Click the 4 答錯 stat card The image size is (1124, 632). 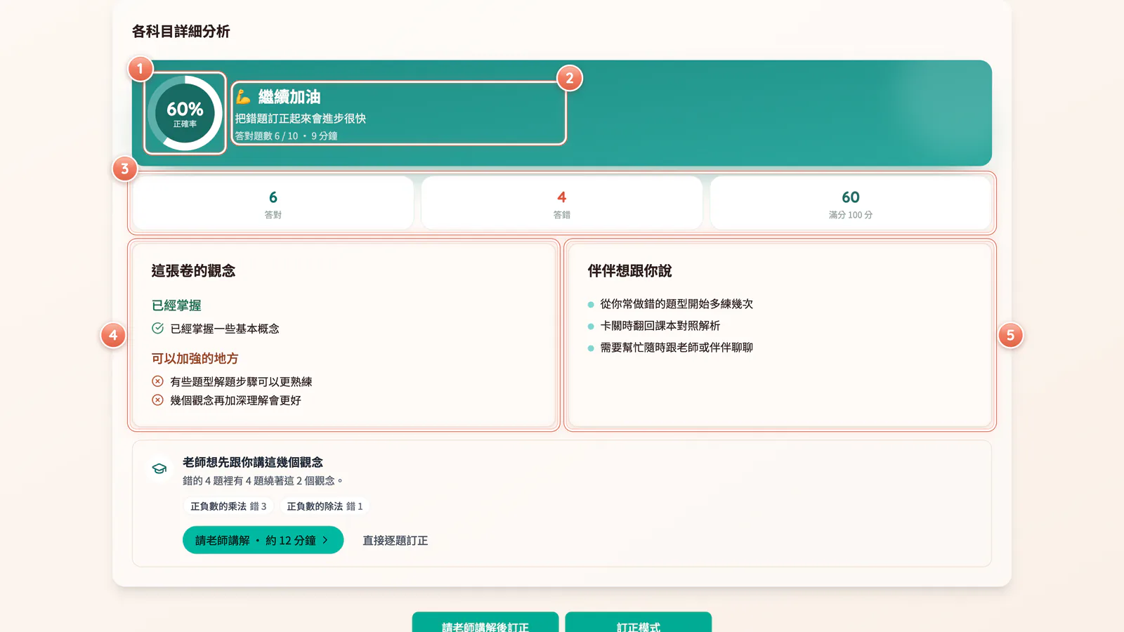click(562, 203)
